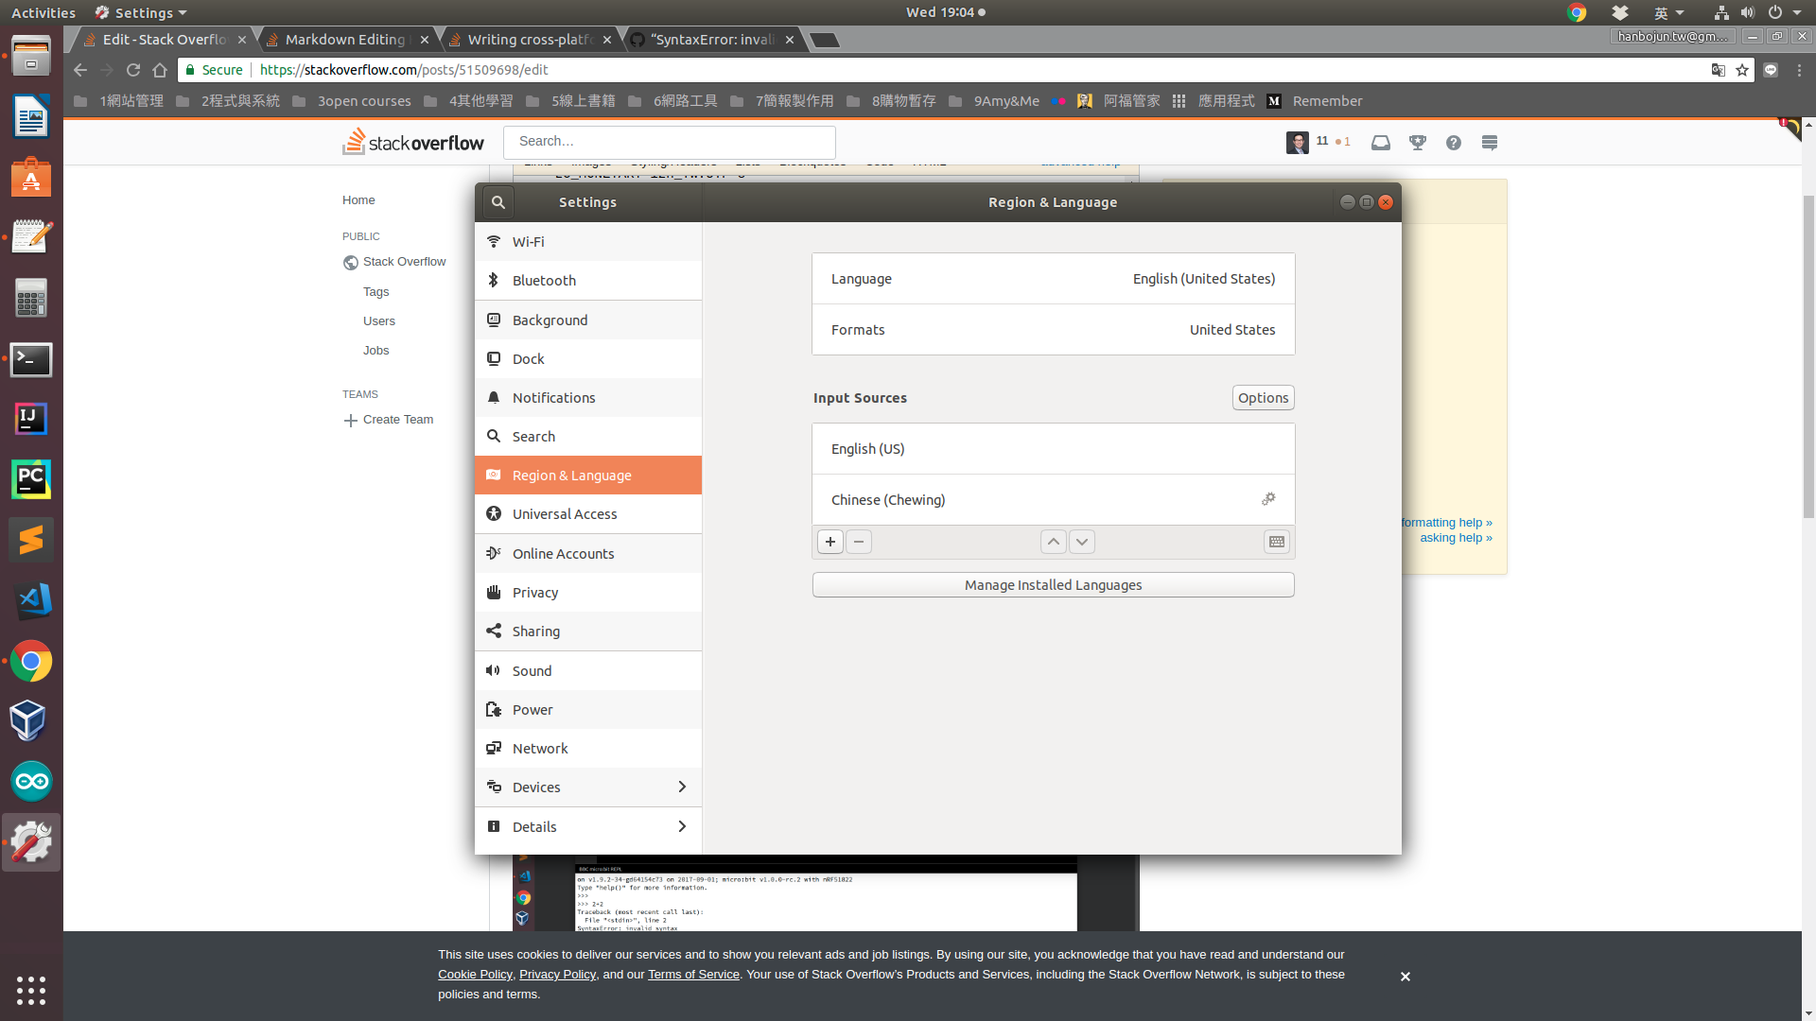Select the Chinese (Chewing) input source
This screenshot has height=1021, width=1816.
pyautogui.click(x=1053, y=500)
